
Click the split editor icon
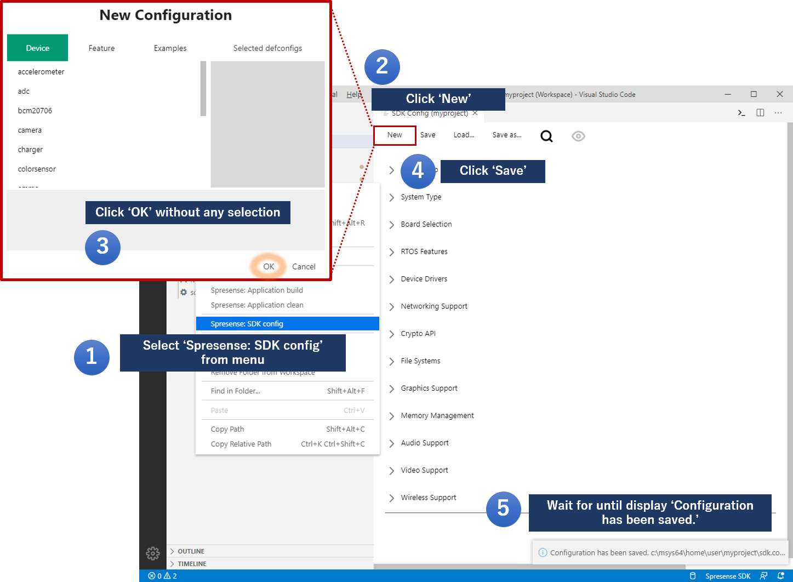pyautogui.click(x=760, y=112)
